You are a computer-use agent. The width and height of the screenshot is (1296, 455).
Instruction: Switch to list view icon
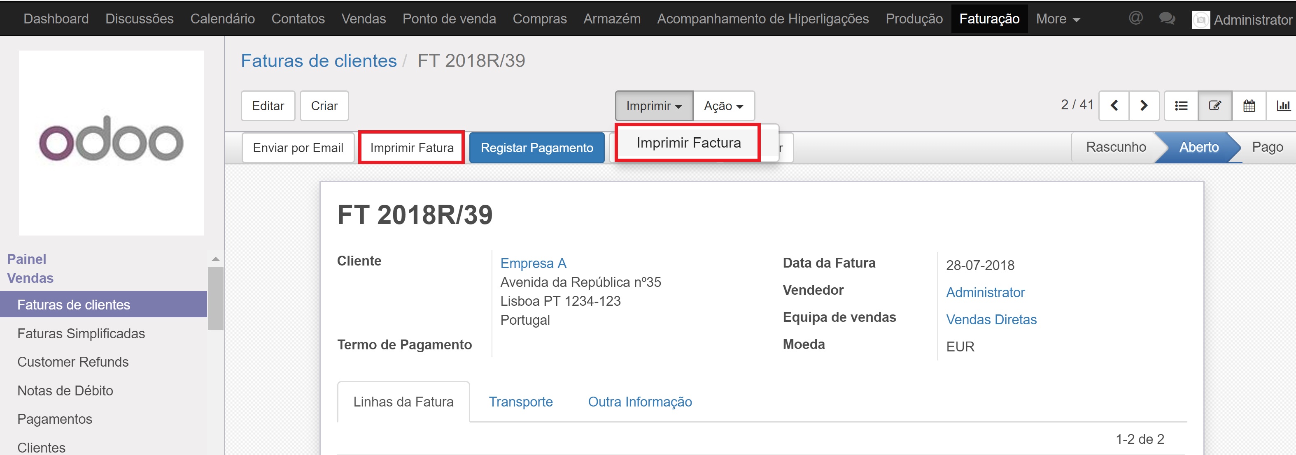tap(1181, 106)
